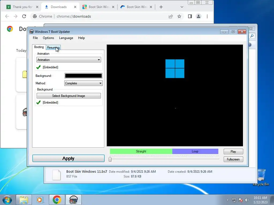Switch to the Resuming tab
The image size is (274, 205).
click(53, 48)
